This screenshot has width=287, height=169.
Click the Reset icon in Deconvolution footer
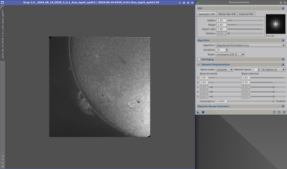(x=283, y=112)
